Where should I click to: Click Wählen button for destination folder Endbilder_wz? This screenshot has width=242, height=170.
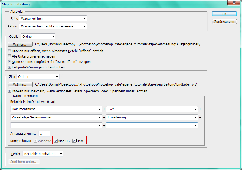(x=20, y=84)
